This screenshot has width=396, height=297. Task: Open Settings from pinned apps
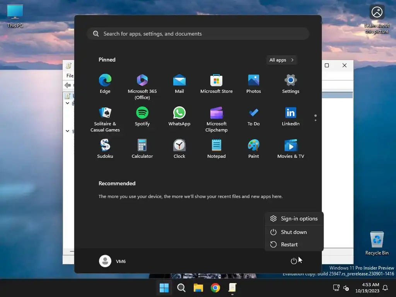(x=291, y=84)
